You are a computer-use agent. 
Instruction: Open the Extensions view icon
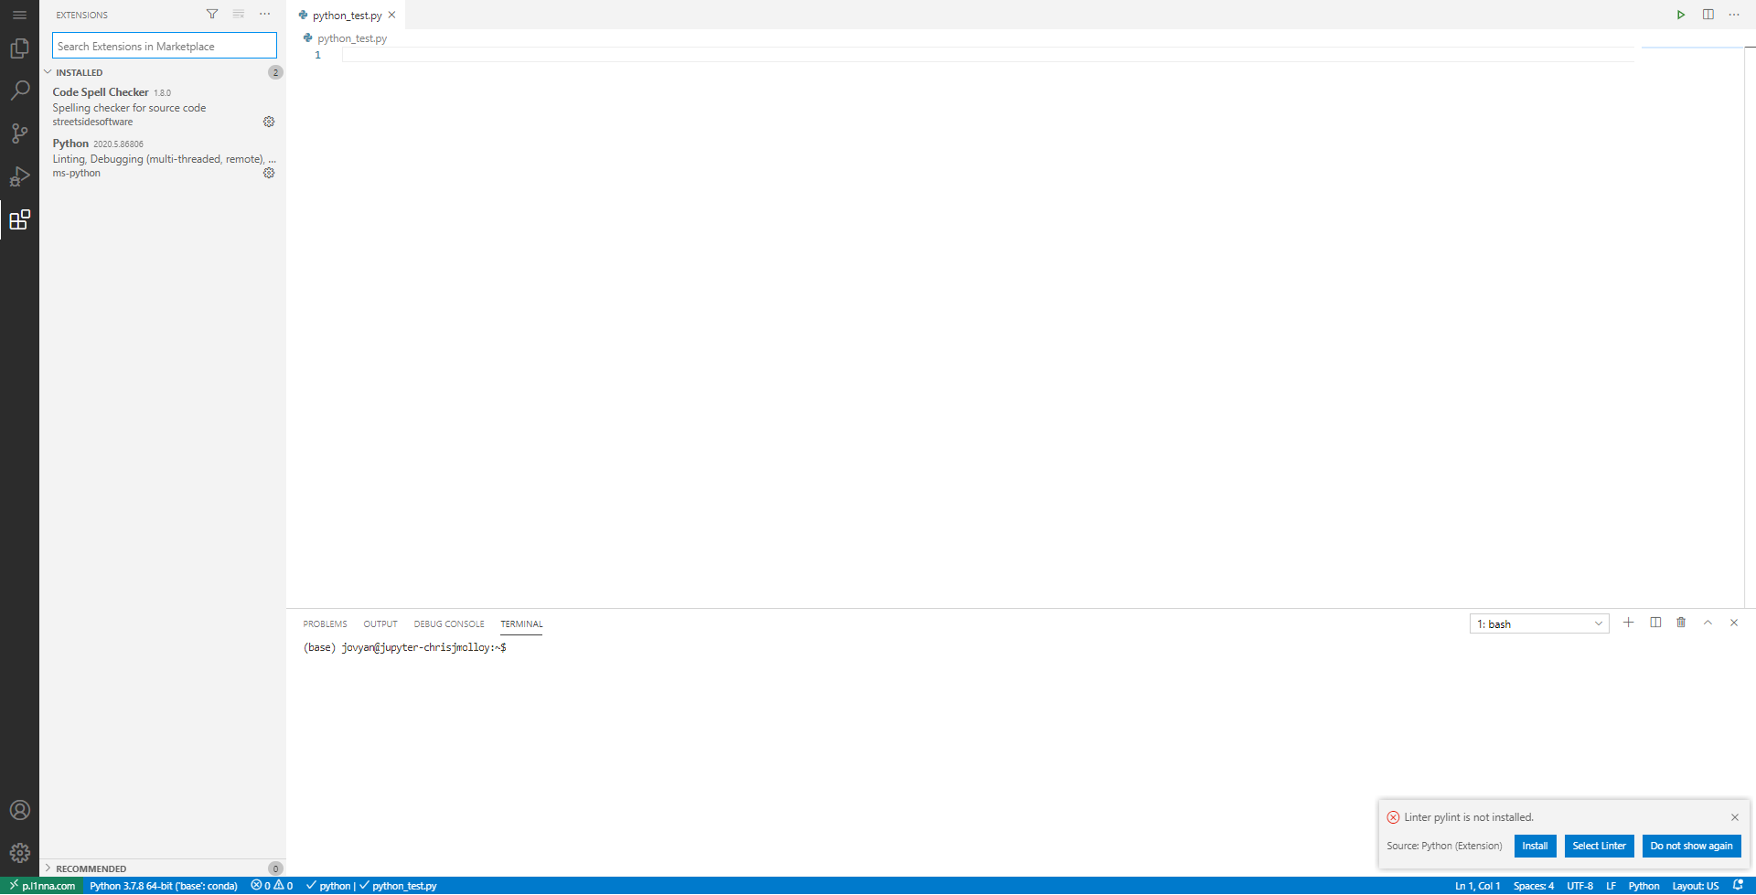(x=19, y=219)
